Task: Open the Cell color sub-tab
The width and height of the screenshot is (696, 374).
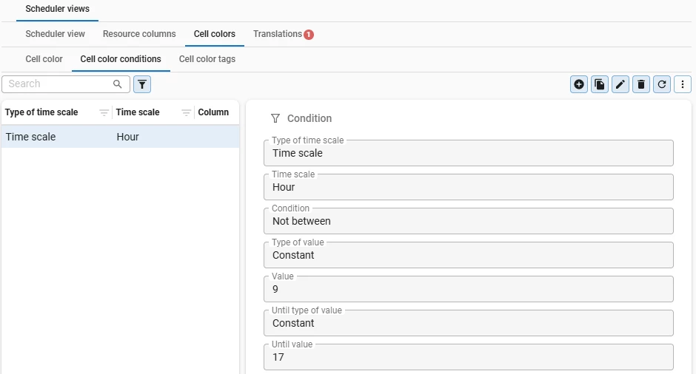Action: (x=44, y=59)
